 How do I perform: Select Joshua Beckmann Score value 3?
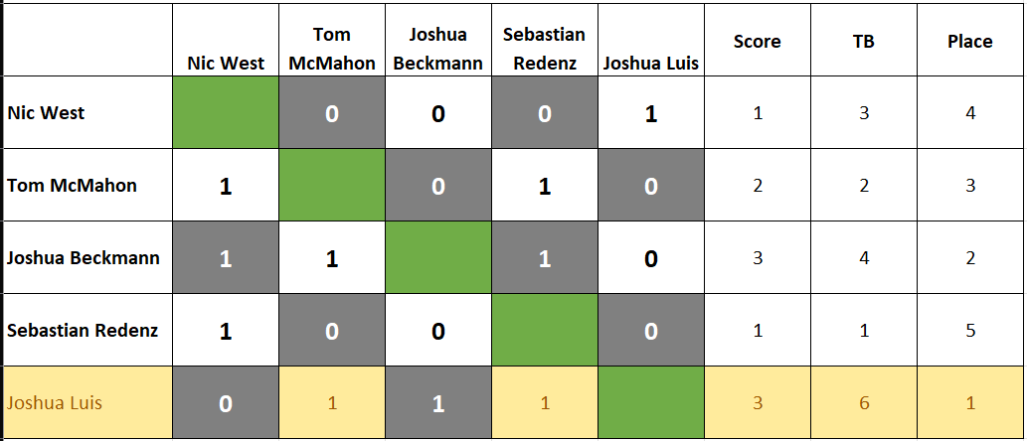coord(758,258)
